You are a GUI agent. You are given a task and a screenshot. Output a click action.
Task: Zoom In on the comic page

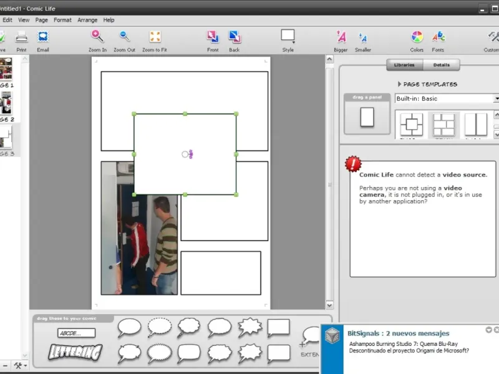pos(97,37)
